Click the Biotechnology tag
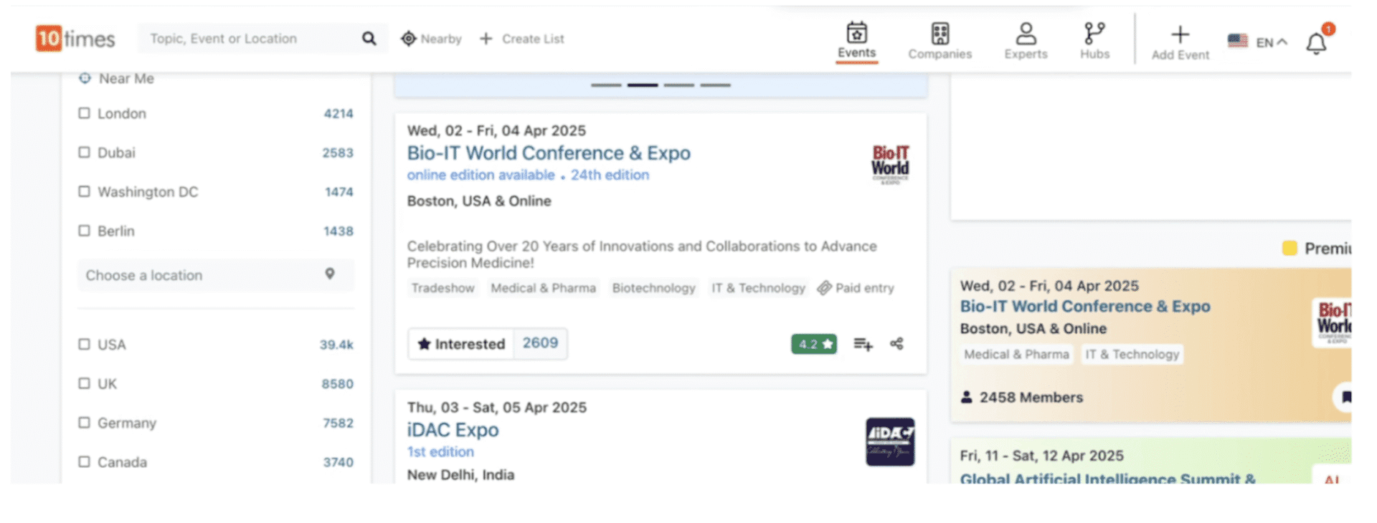 tap(654, 288)
